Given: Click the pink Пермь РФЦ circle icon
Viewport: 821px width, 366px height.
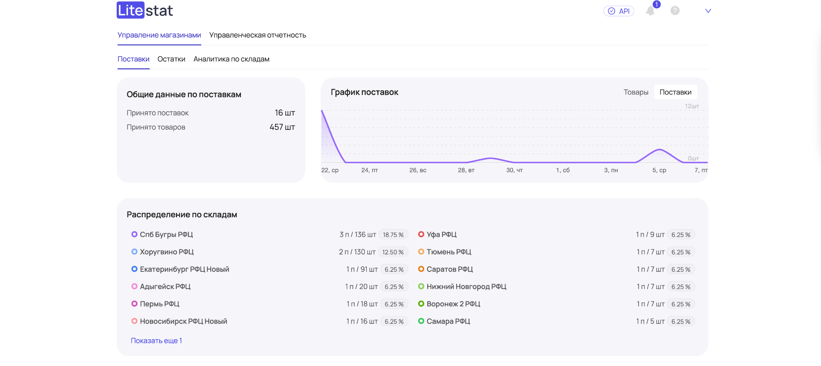Looking at the screenshot, I should click(x=134, y=304).
